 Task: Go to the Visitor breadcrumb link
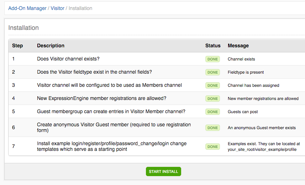(57, 9)
